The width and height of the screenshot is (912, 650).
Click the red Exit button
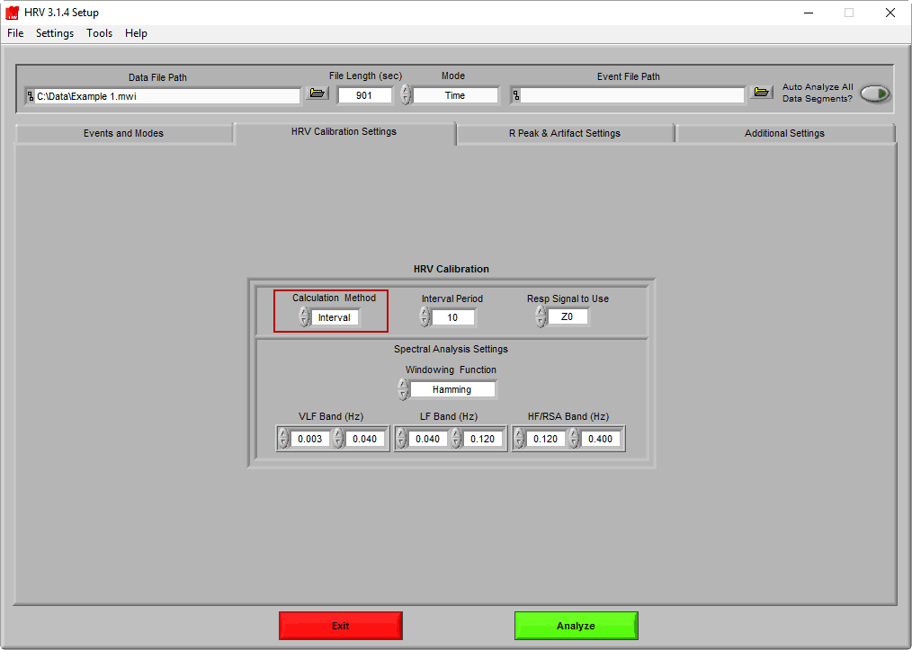click(341, 626)
